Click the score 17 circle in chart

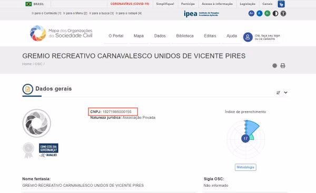click(x=245, y=139)
